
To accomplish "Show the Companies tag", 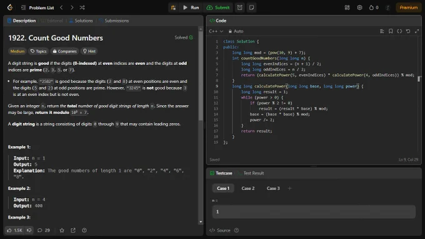I will click(65, 51).
